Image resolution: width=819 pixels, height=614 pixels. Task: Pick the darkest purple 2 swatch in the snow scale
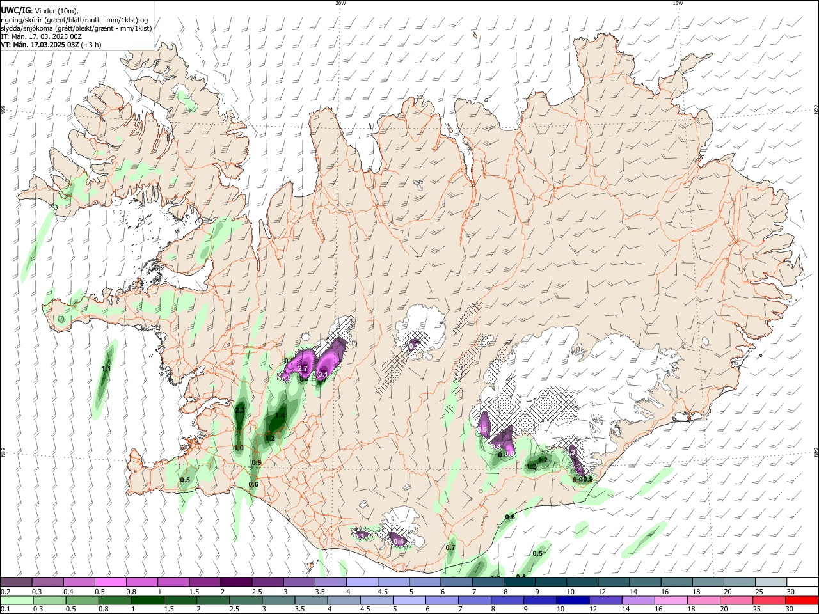point(236,583)
